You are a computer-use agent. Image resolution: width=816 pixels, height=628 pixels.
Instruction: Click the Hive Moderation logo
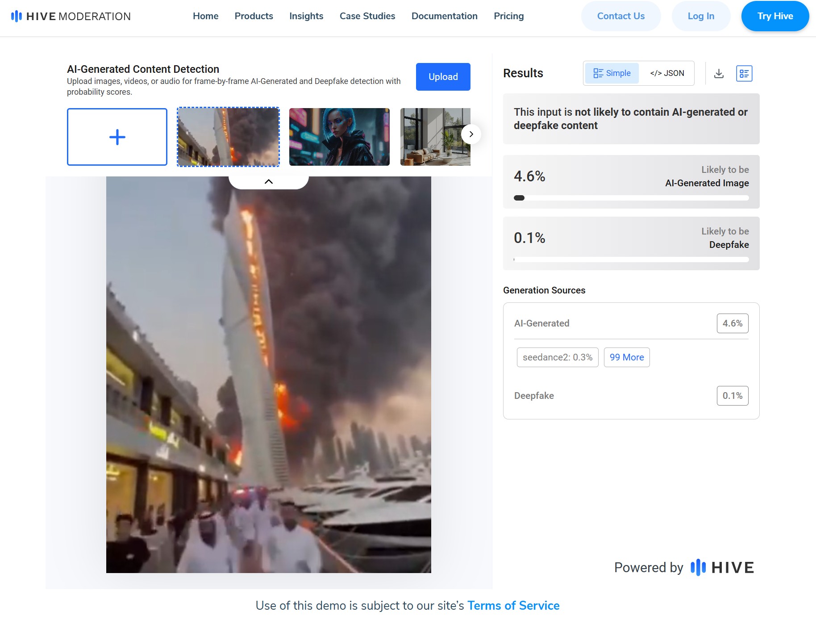pyautogui.click(x=71, y=17)
